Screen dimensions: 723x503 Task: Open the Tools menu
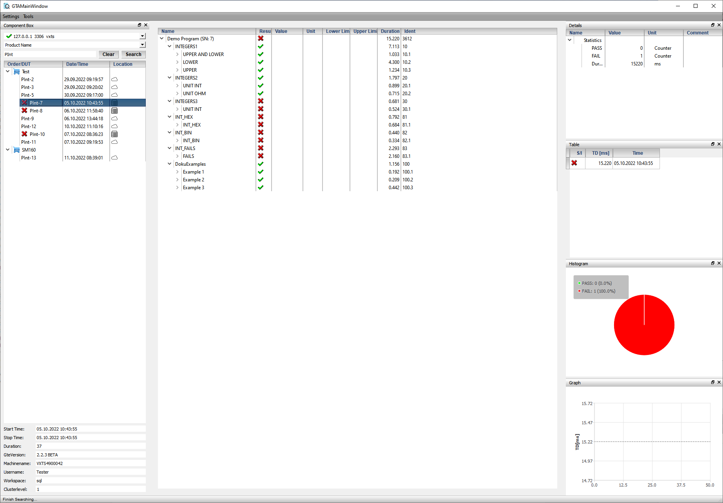[x=28, y=16]
